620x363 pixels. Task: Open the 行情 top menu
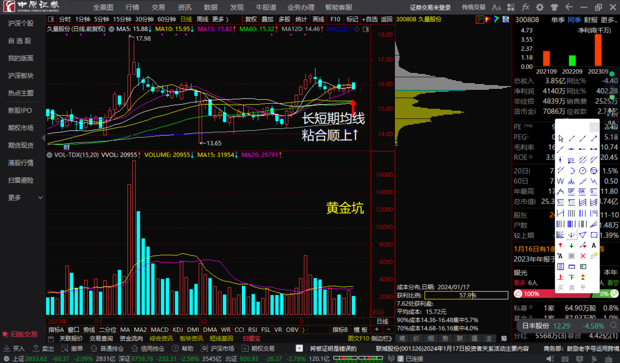point(132,7)
